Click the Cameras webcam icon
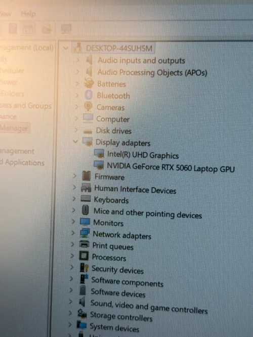The image size is (253, 337). (x=88, y=107)
